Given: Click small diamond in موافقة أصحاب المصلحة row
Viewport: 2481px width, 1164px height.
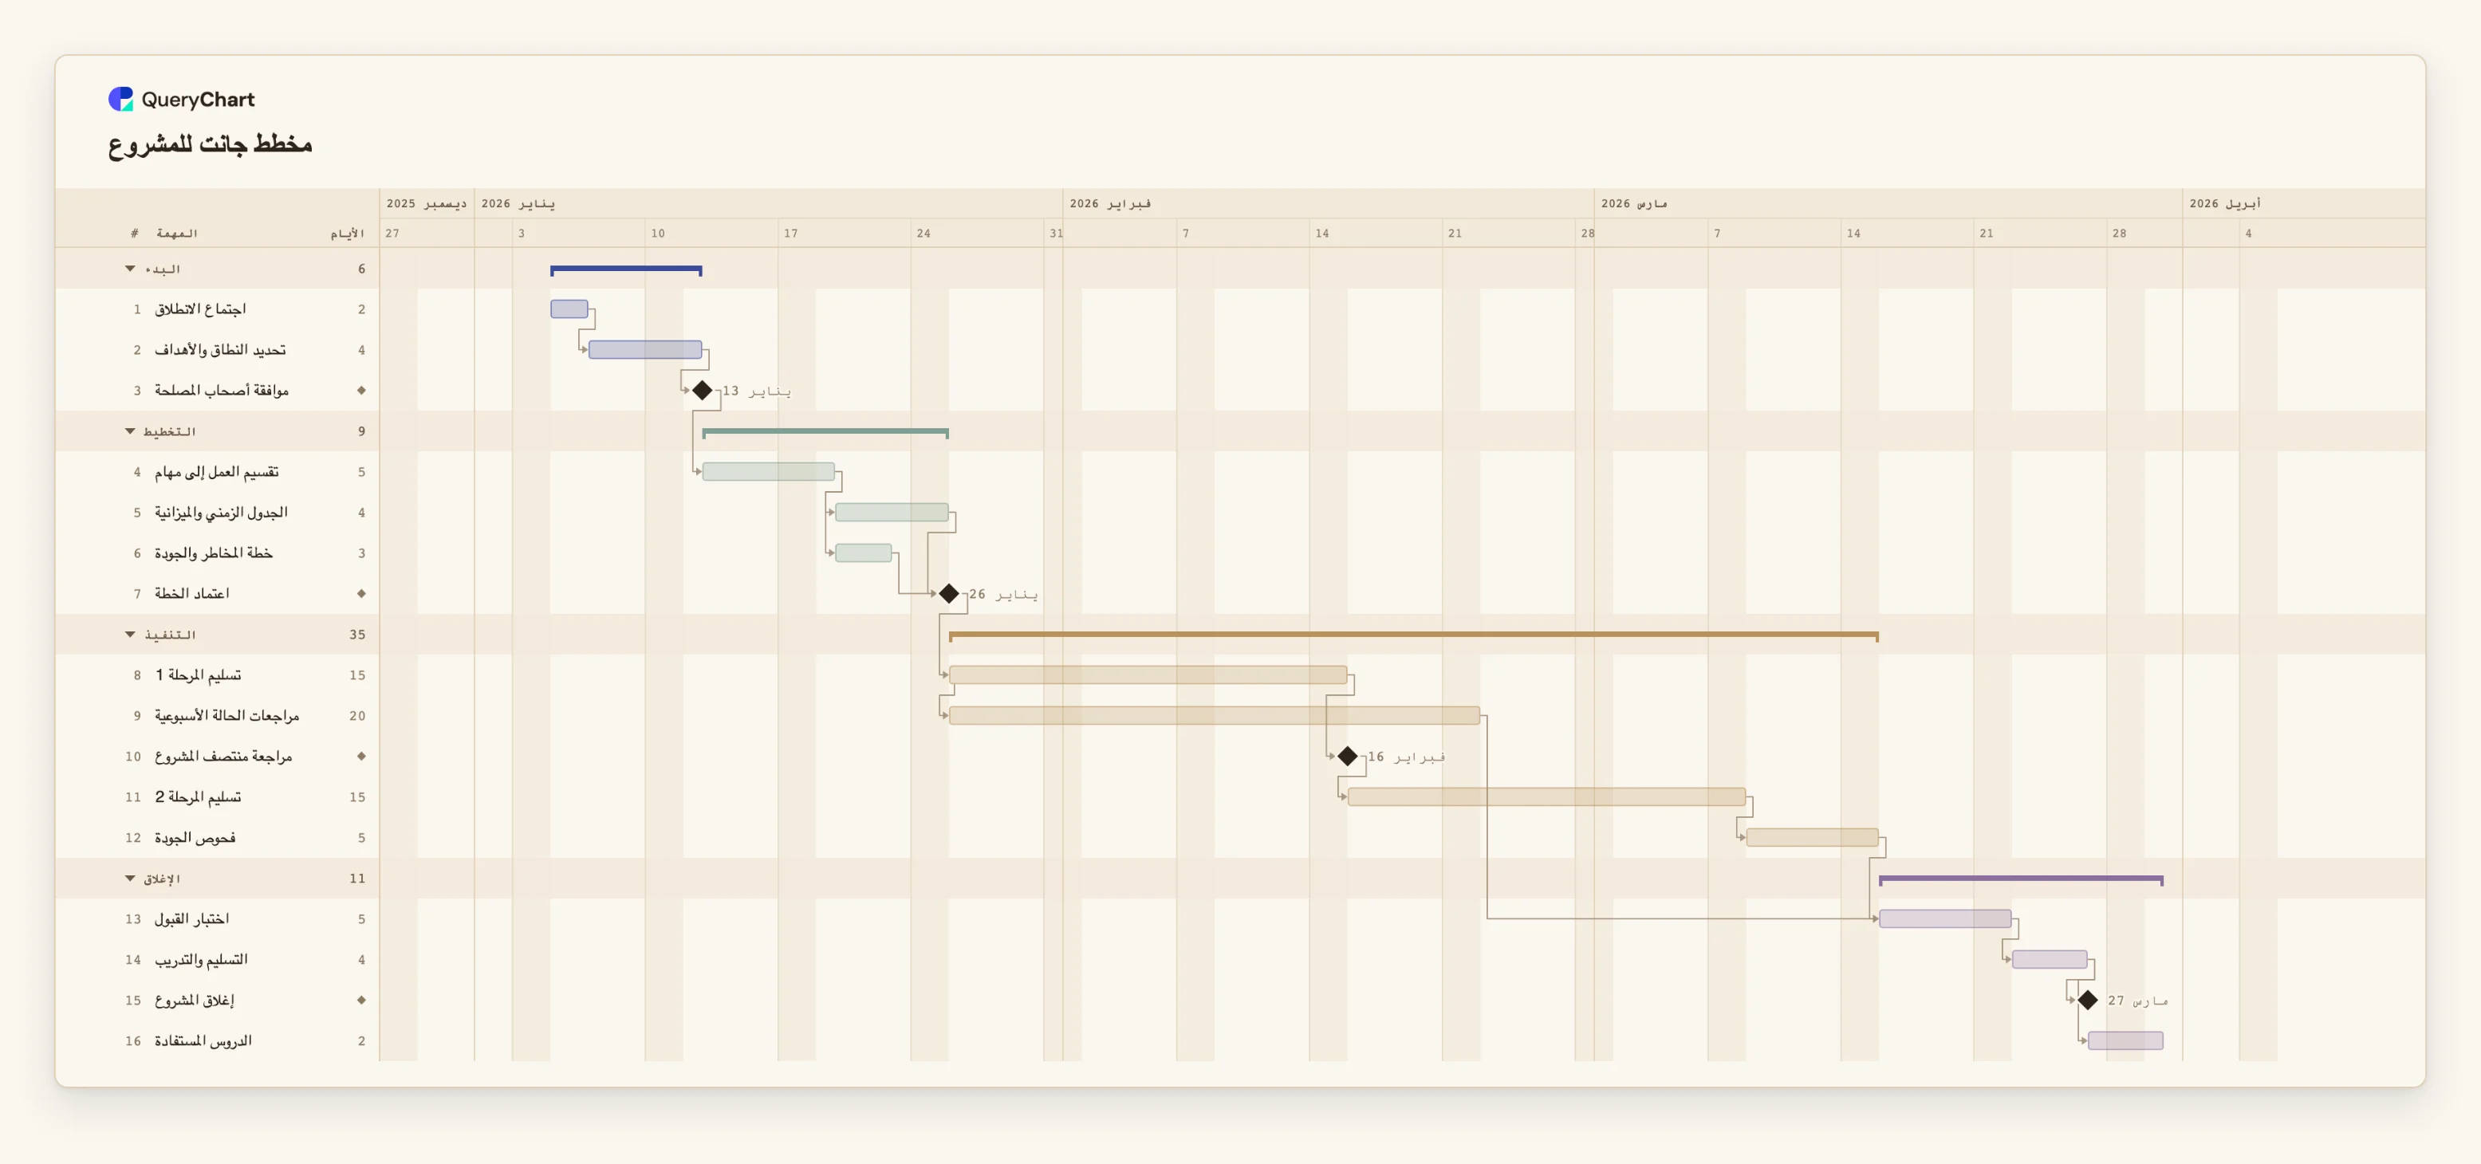Looking at the screenshot, I should point(361,390).
